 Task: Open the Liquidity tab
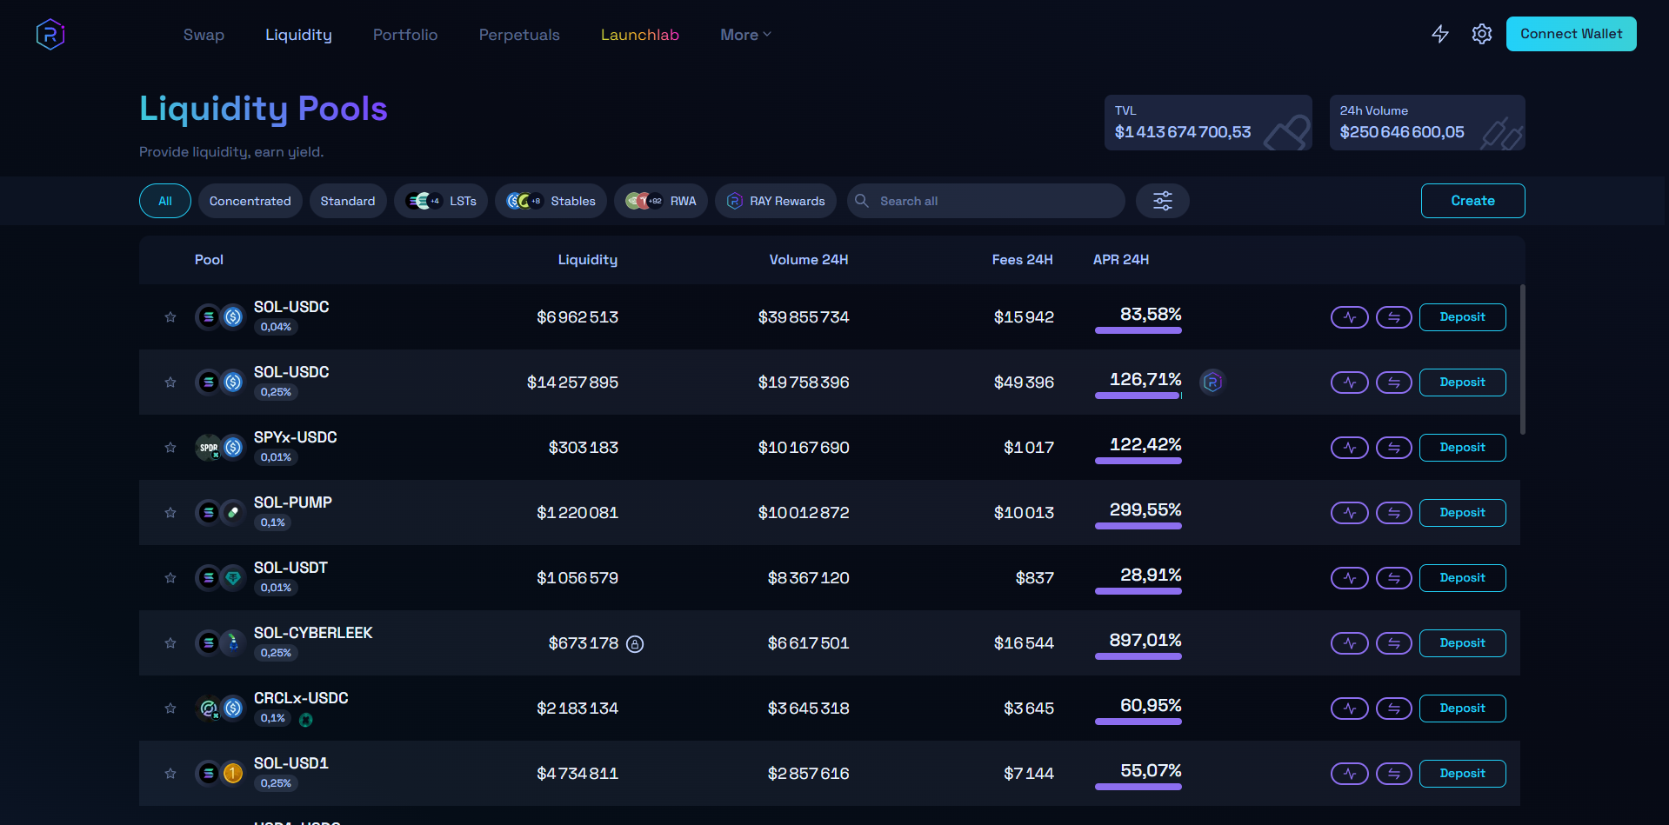click(x=298, y=35)
